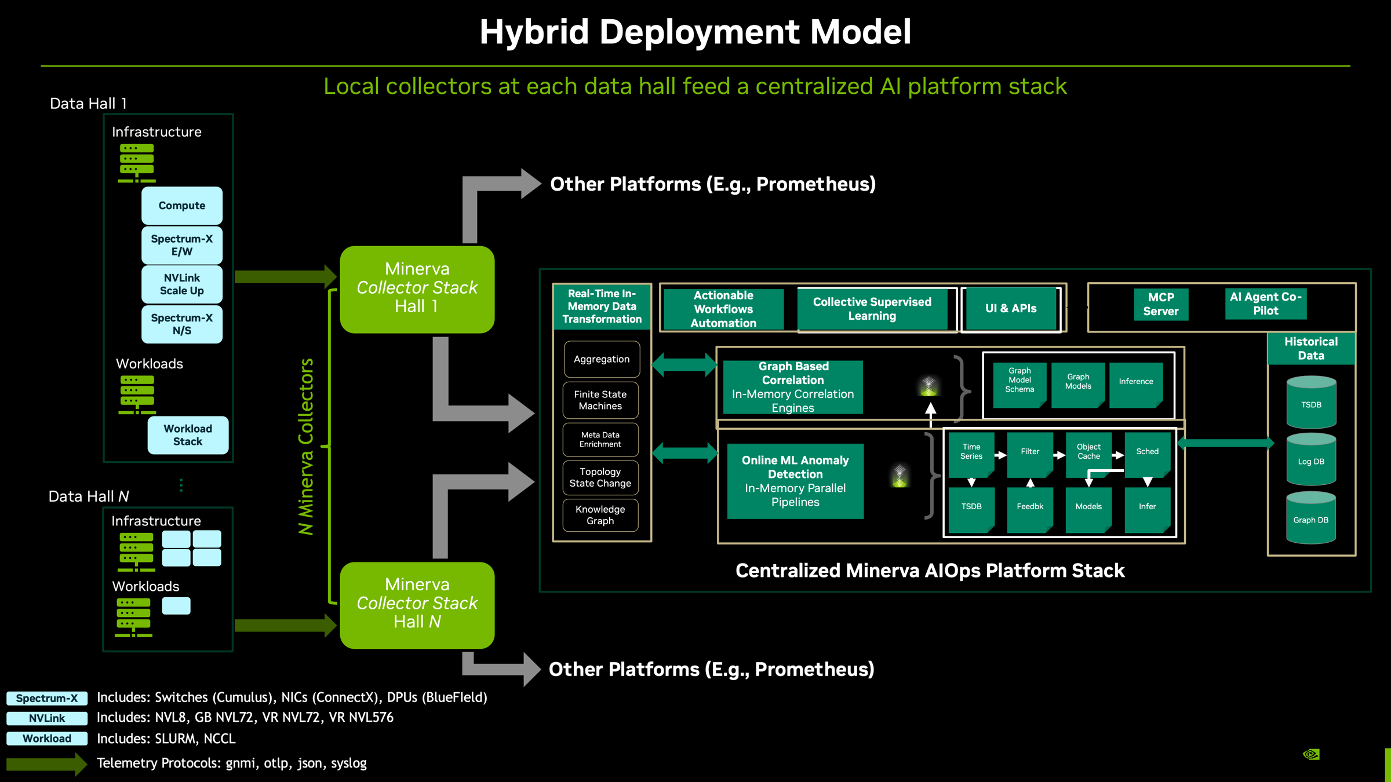Click the Spectrum-X legend label

click(x=47, y=698)
